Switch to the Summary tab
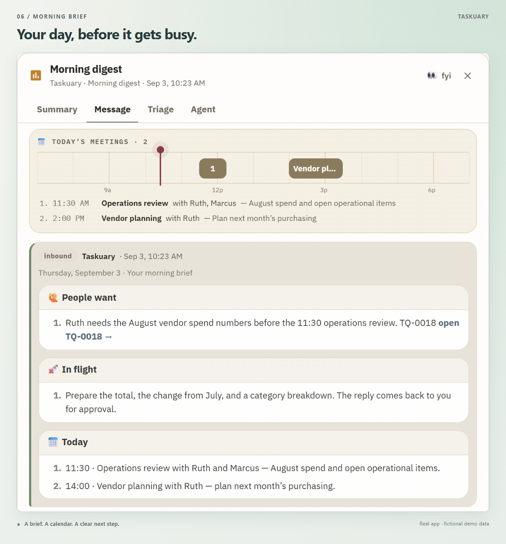This screenshot has height=544, width=506. 57,109
